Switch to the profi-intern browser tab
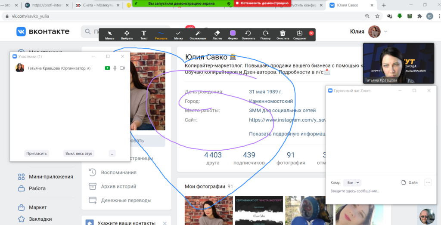This screenshot has width=441, height=225. [x=47, y=5]
